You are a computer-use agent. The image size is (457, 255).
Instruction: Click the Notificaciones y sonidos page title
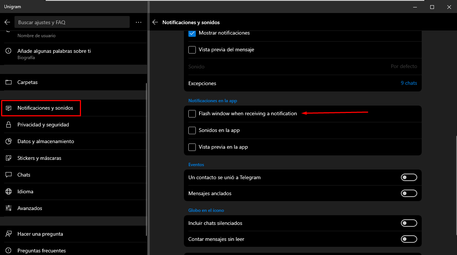(191, 22)
